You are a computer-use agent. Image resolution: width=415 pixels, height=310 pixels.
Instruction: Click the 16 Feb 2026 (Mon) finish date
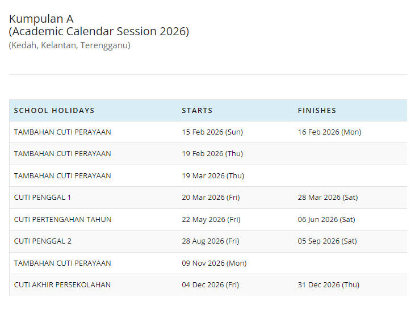[329, 132]
